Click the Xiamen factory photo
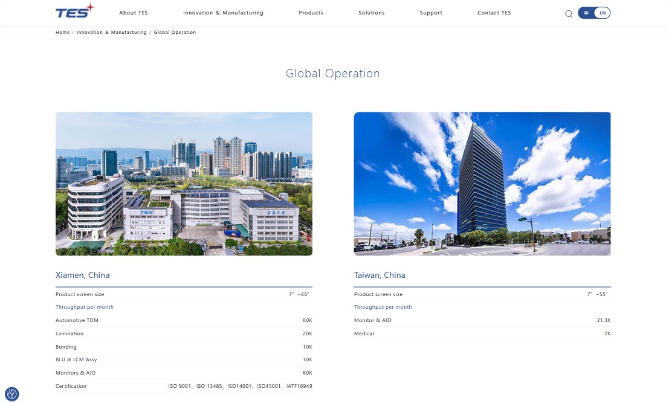Viewport: 666px width, 406px height. 184,184
